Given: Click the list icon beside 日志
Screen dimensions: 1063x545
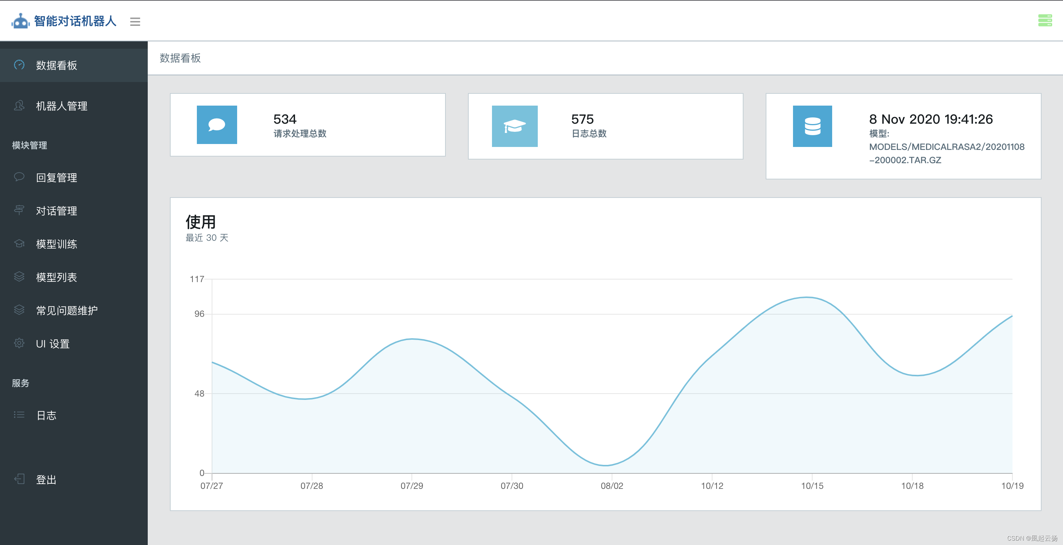Looking at the screenshot, I should click(x=19, y=415).
